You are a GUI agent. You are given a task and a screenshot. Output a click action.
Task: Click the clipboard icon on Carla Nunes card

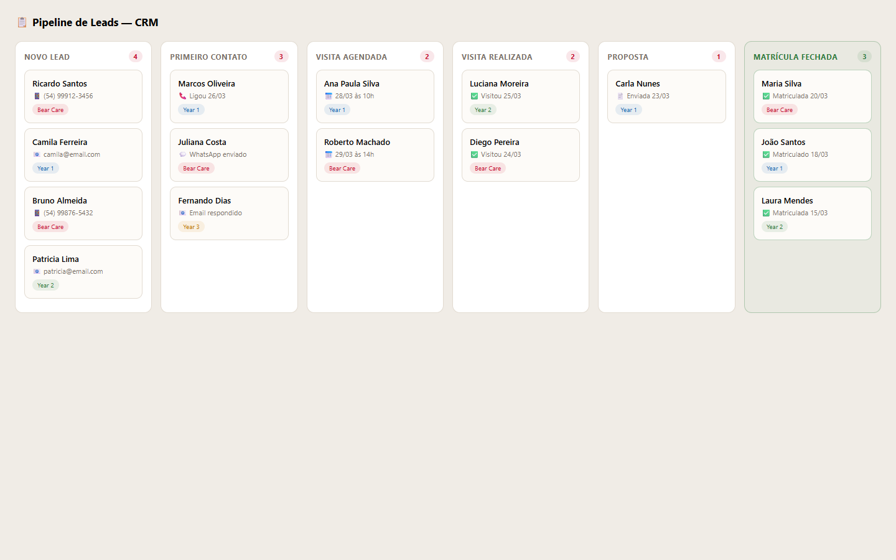620,96
